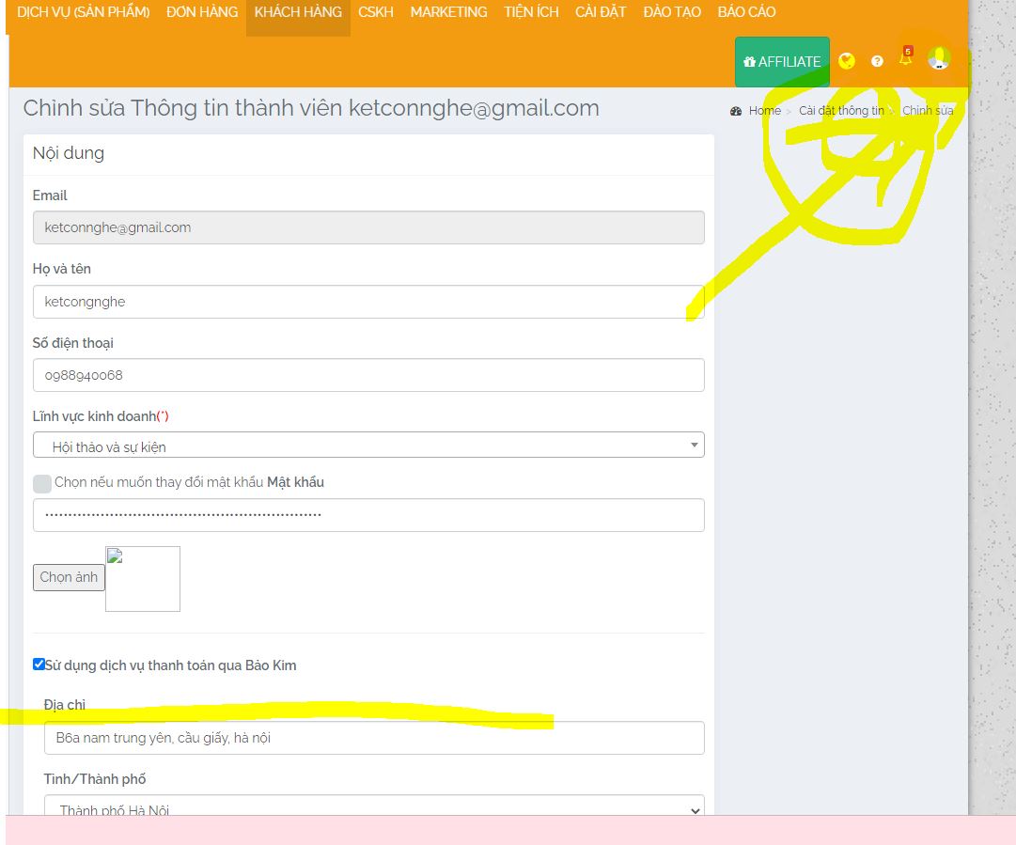Click the Số điện thoại input field
The width and height of the screenshot is (1016, 845).
point(368,375)
